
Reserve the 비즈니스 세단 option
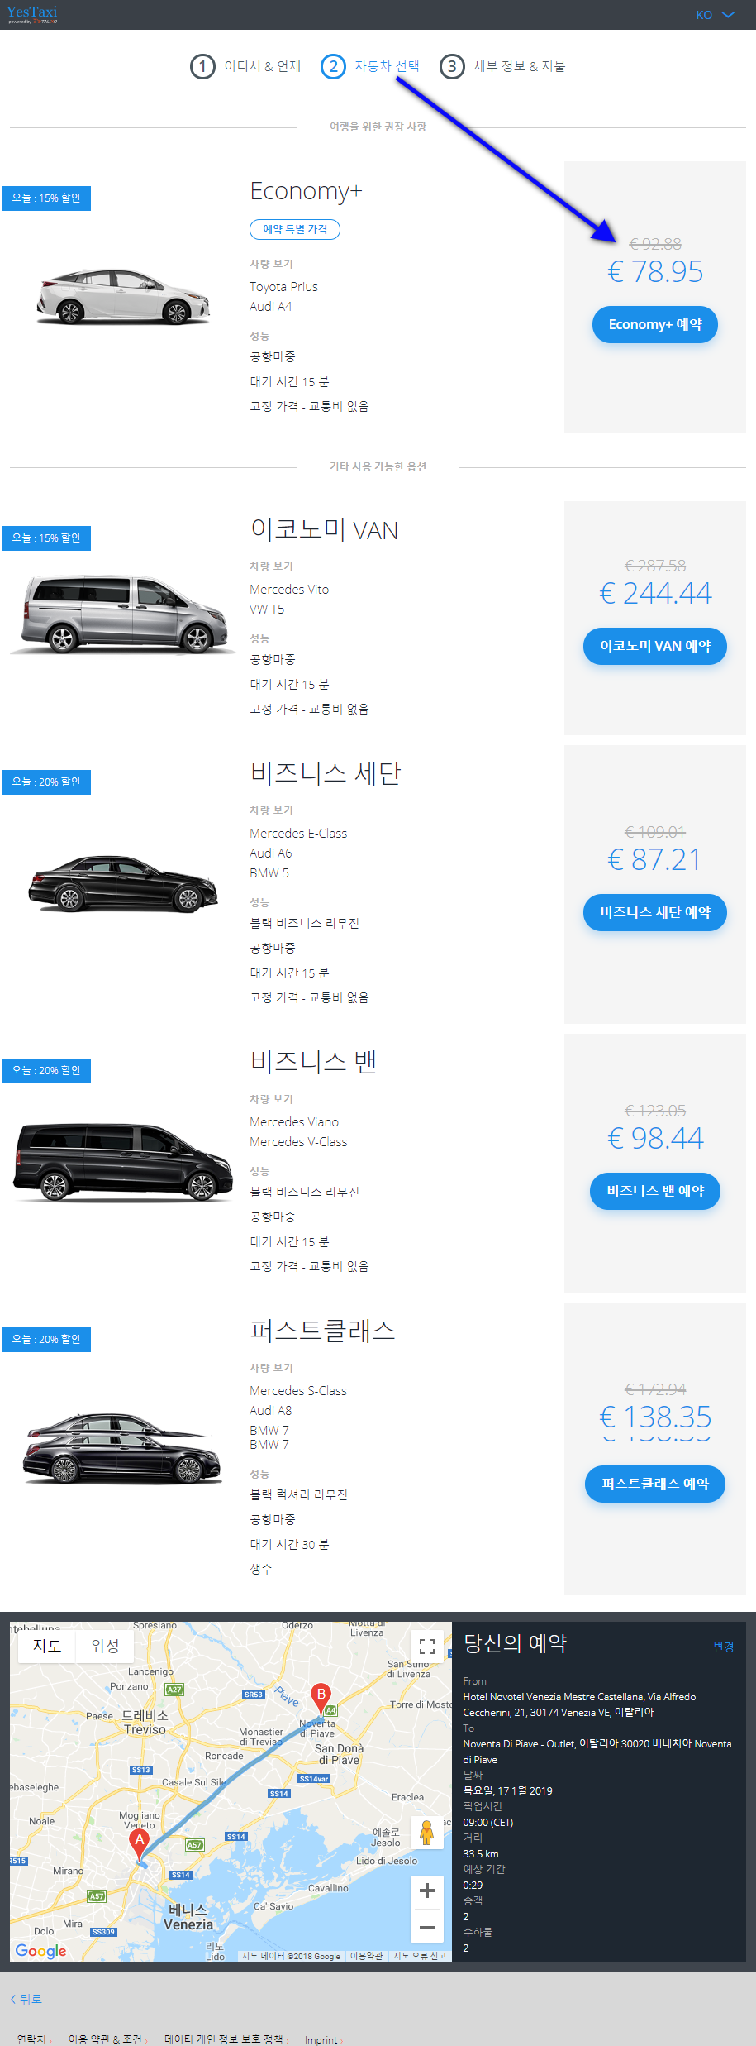655,912
